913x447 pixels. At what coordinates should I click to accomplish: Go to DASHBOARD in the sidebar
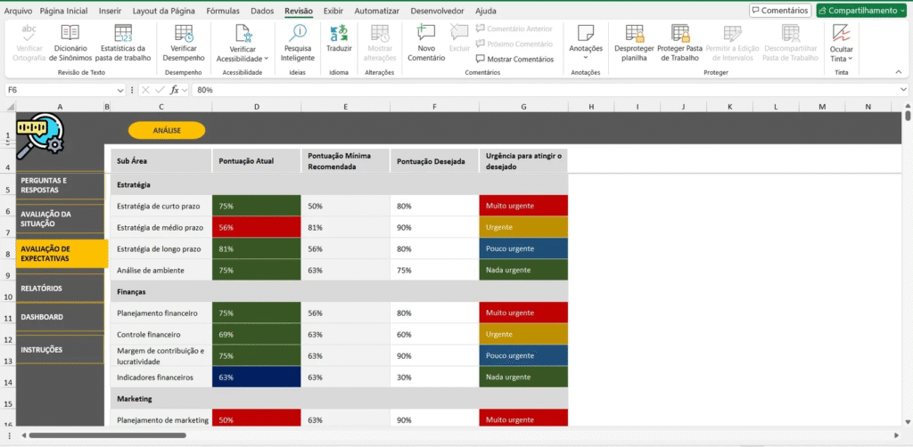tap(42, 317)
